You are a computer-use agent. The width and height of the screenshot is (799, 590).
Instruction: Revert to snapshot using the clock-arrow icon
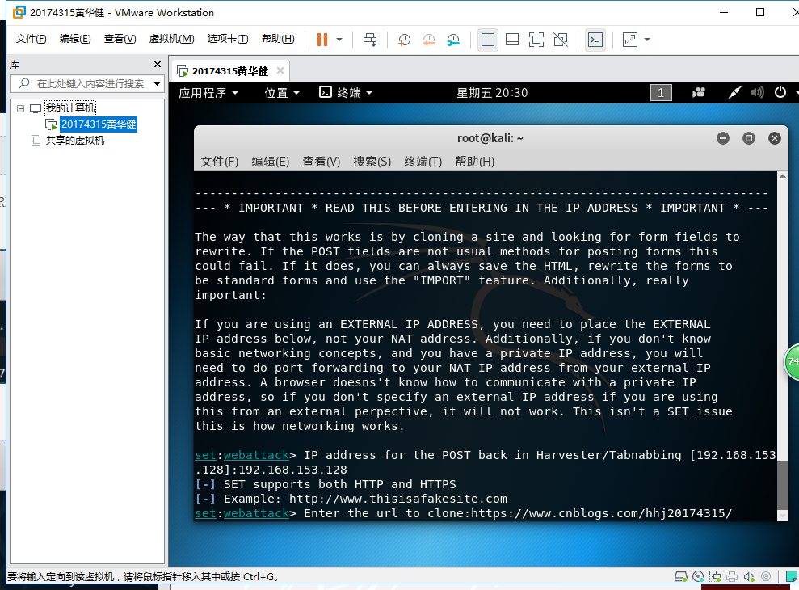(x=429, y=40)
